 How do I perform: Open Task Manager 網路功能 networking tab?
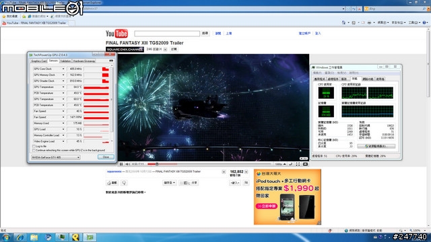[368, 79]
